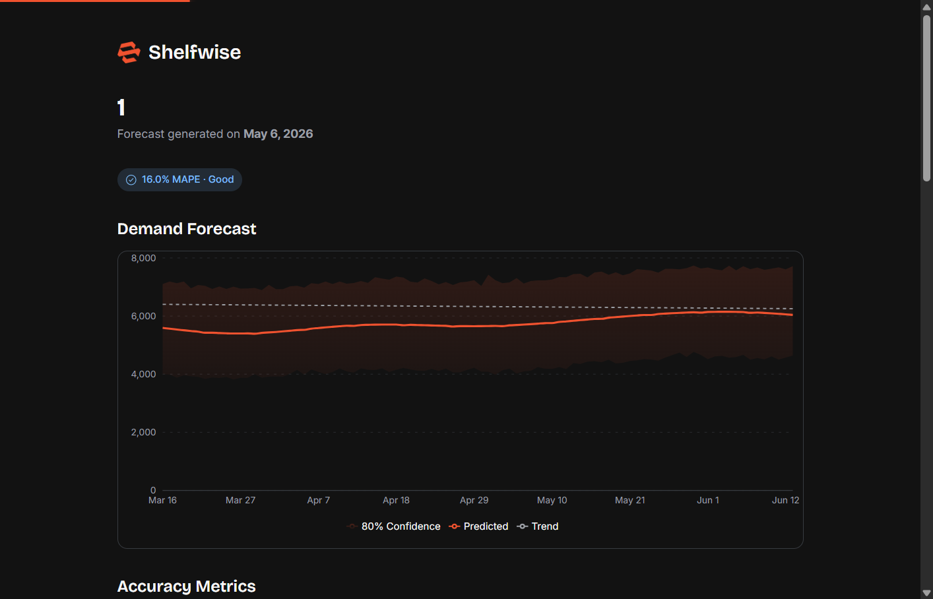Toggle Trend legend series
The height and width of the screenshot is (599, 933).
[x=538, y=526]
